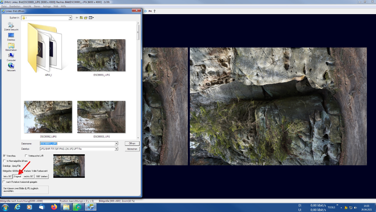The width and height of the screenshot is (376, 212).
Task: Go up one folder level icon
Action: (x=81, y=18)
